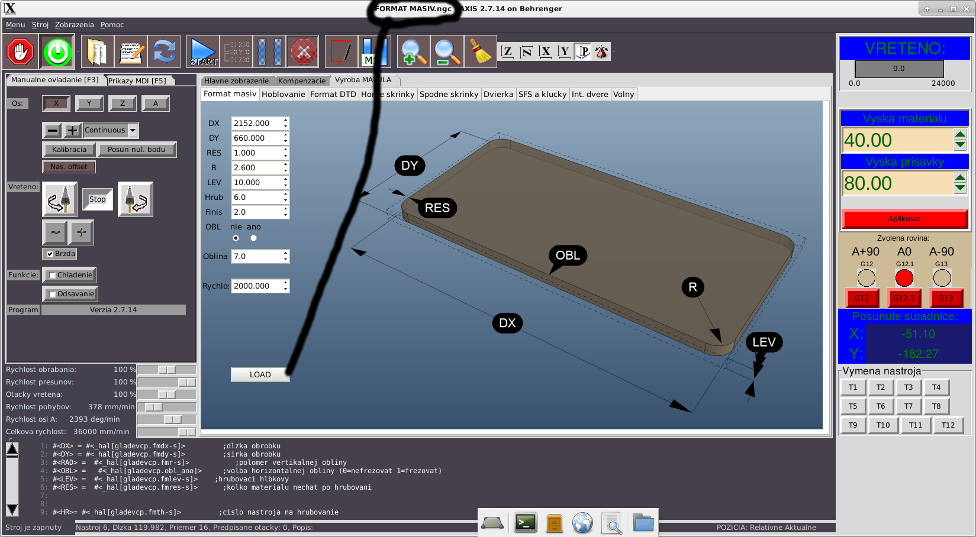Increase the Vyska materialu value
Viewport: 976px width, 537px height.
click(960, 135)
